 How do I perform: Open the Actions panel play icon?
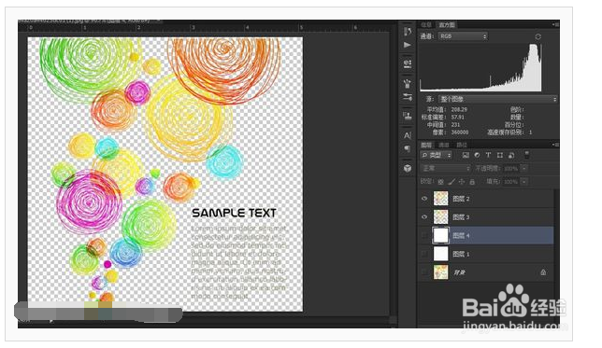(408, 45)
